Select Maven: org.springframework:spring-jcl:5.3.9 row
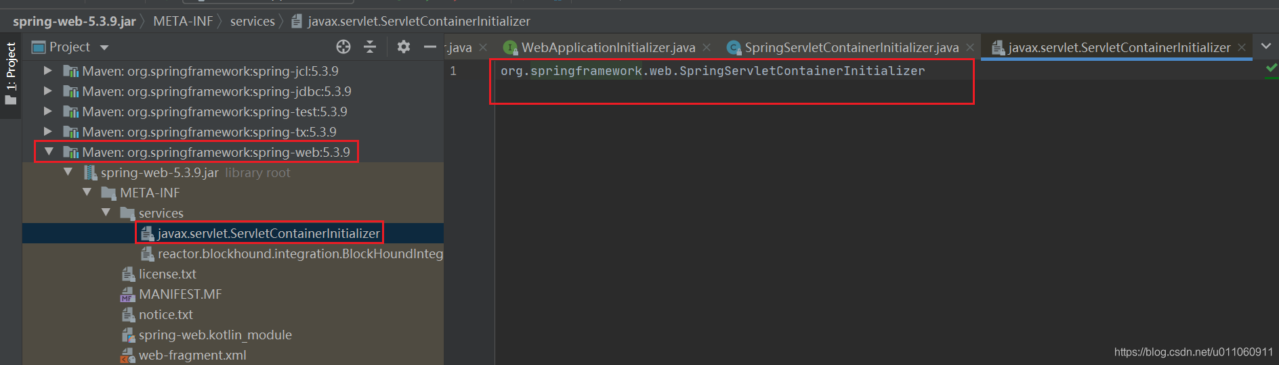The width and height of the screenshot is (1279, 365). [233, 71]
